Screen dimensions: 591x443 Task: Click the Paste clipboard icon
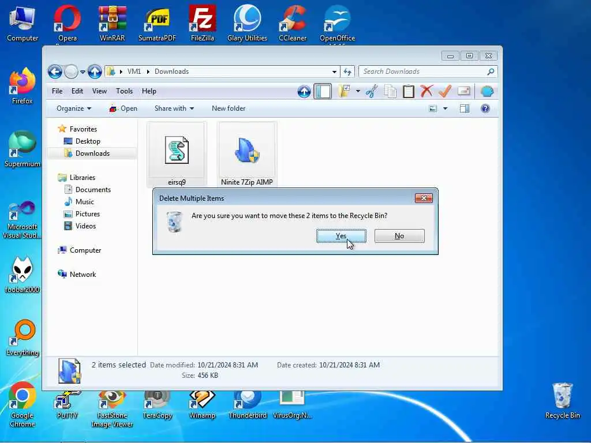pyautogui.click(x=408, y=91)
